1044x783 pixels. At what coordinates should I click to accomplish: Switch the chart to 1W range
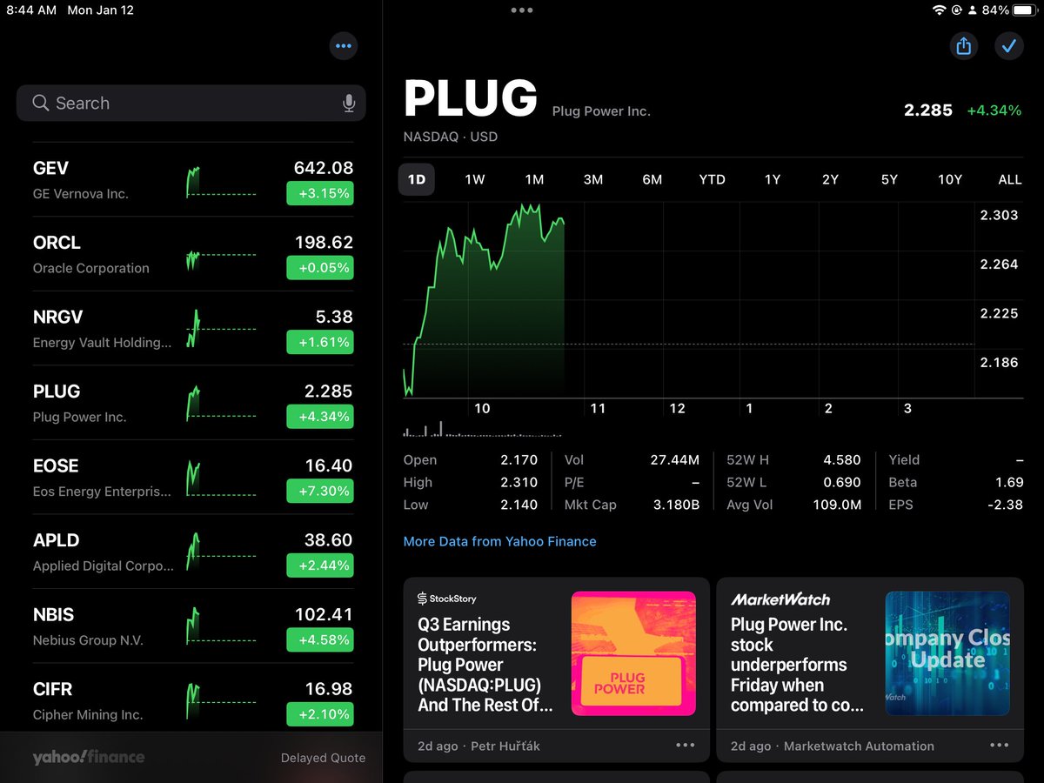pyautogui.click(x=475, y=179)
